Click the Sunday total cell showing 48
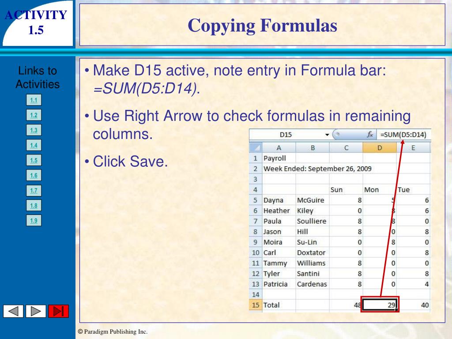Viewport: 452px width, 339px height. [x=346, y=305]
